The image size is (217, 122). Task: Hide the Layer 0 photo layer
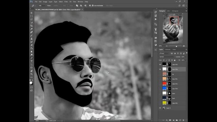coord(160,108)
